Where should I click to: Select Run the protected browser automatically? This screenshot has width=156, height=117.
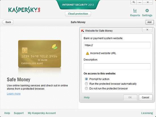point(86,84)
